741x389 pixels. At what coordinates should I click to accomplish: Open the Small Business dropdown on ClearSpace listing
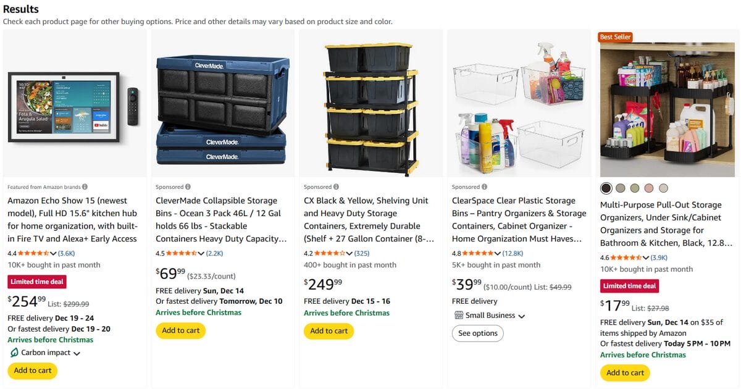522,315
